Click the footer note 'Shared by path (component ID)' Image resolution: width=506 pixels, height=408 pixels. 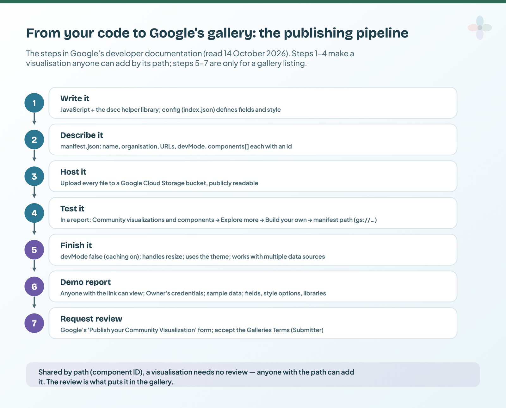point(196,377)
